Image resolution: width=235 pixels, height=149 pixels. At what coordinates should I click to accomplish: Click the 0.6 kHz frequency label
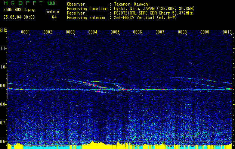(x=3, y=142)
